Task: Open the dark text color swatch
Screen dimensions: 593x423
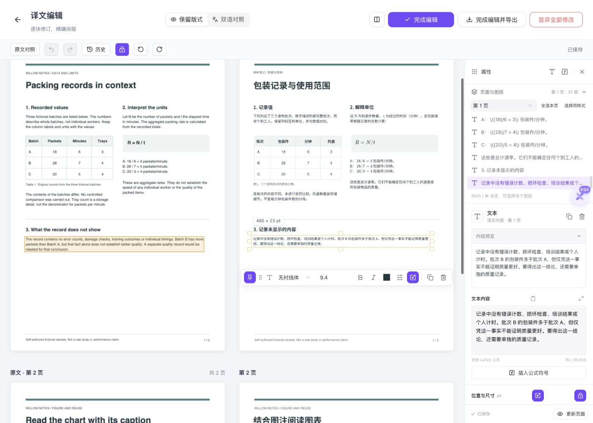Action: point(387,277)
